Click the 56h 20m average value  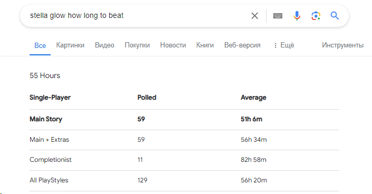pos(254,180)
